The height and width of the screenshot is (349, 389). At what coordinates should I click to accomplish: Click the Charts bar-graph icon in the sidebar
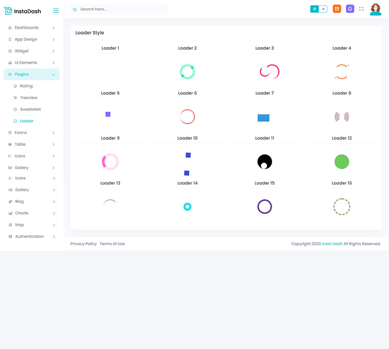coord(10,213)
